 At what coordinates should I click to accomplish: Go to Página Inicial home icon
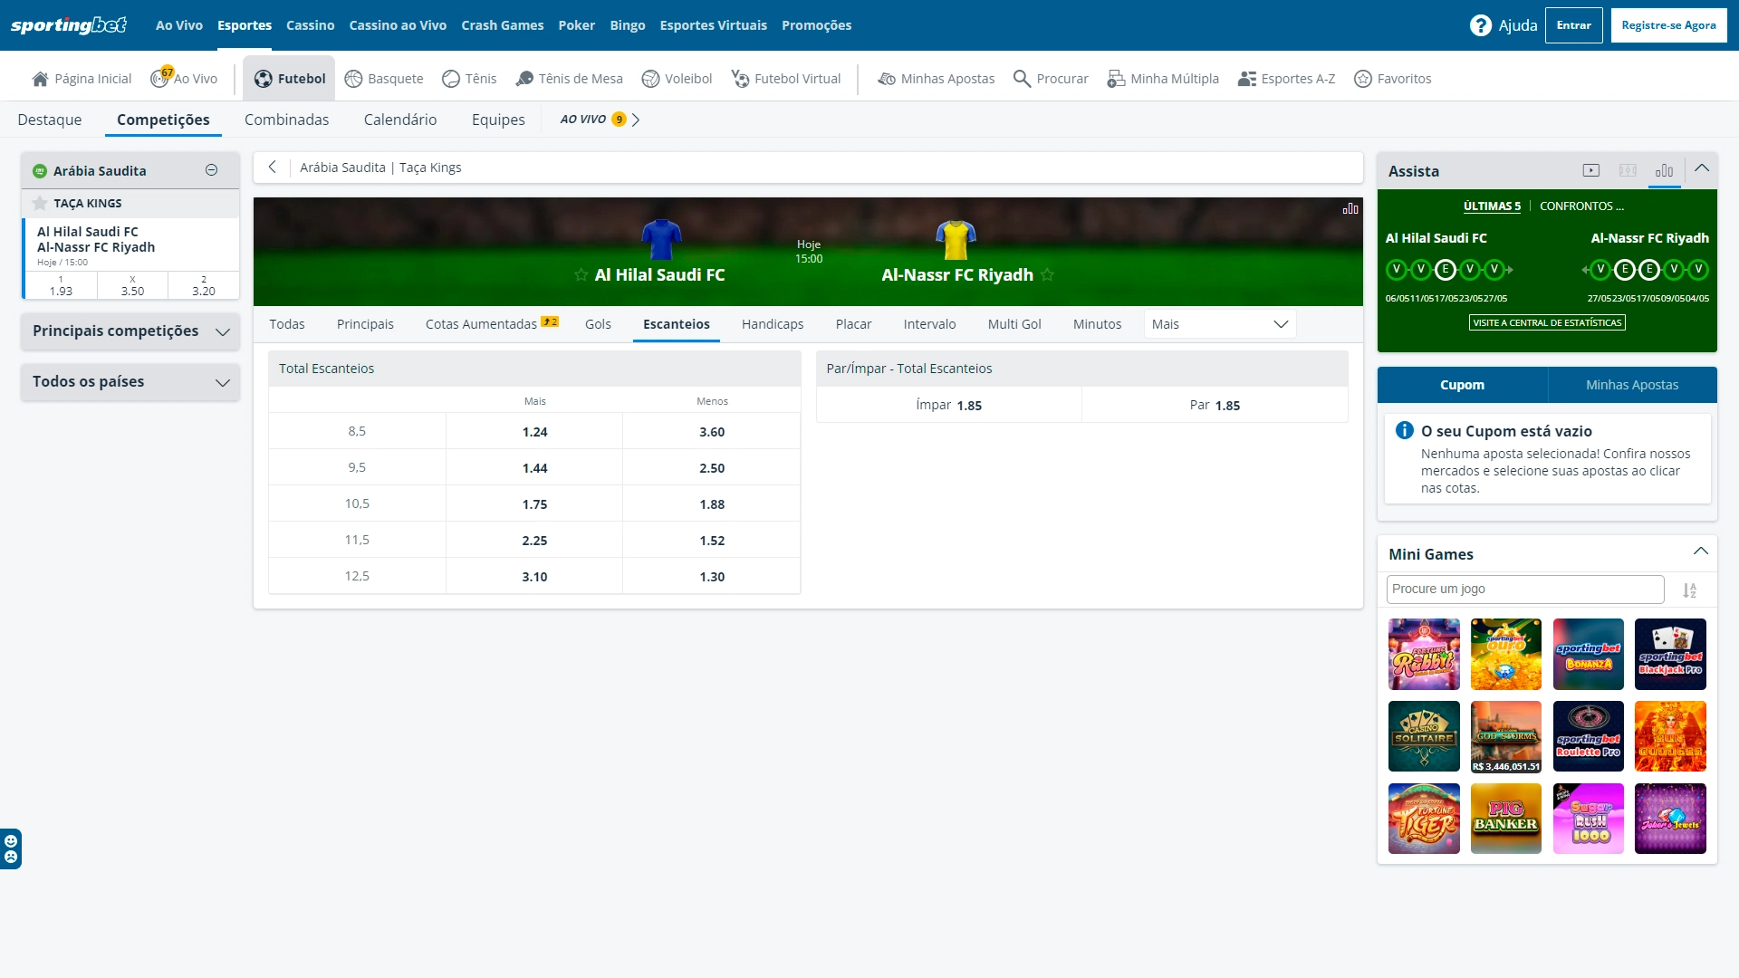(40, 79)
